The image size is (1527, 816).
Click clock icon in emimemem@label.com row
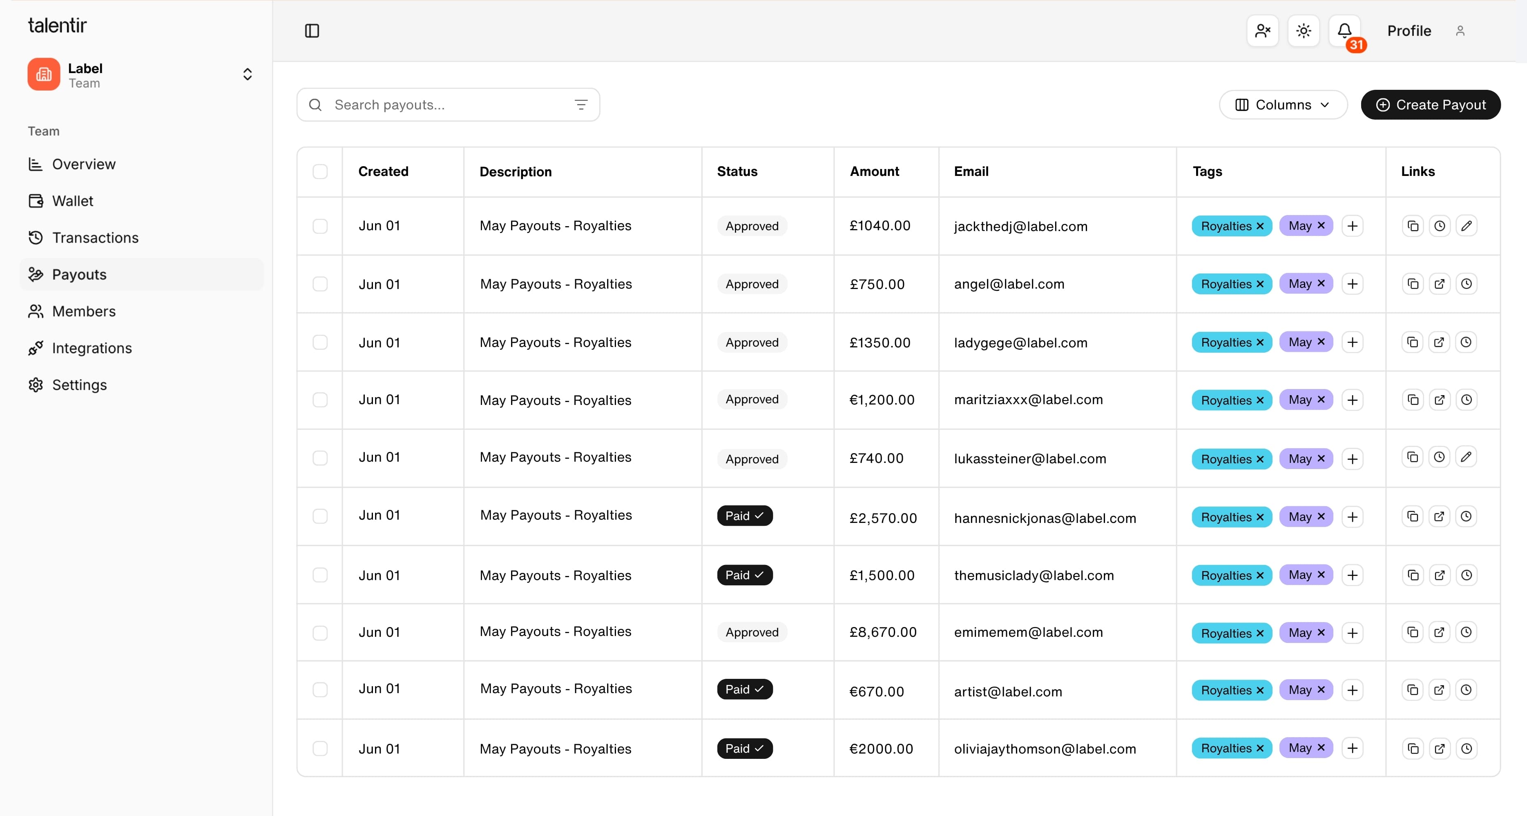pyautogui.click(x=1466, y=632)
